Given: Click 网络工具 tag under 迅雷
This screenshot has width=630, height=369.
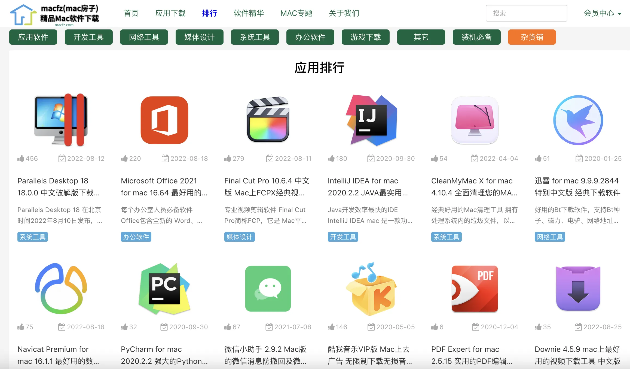Looking at the screenshot, I should [550, 237].
